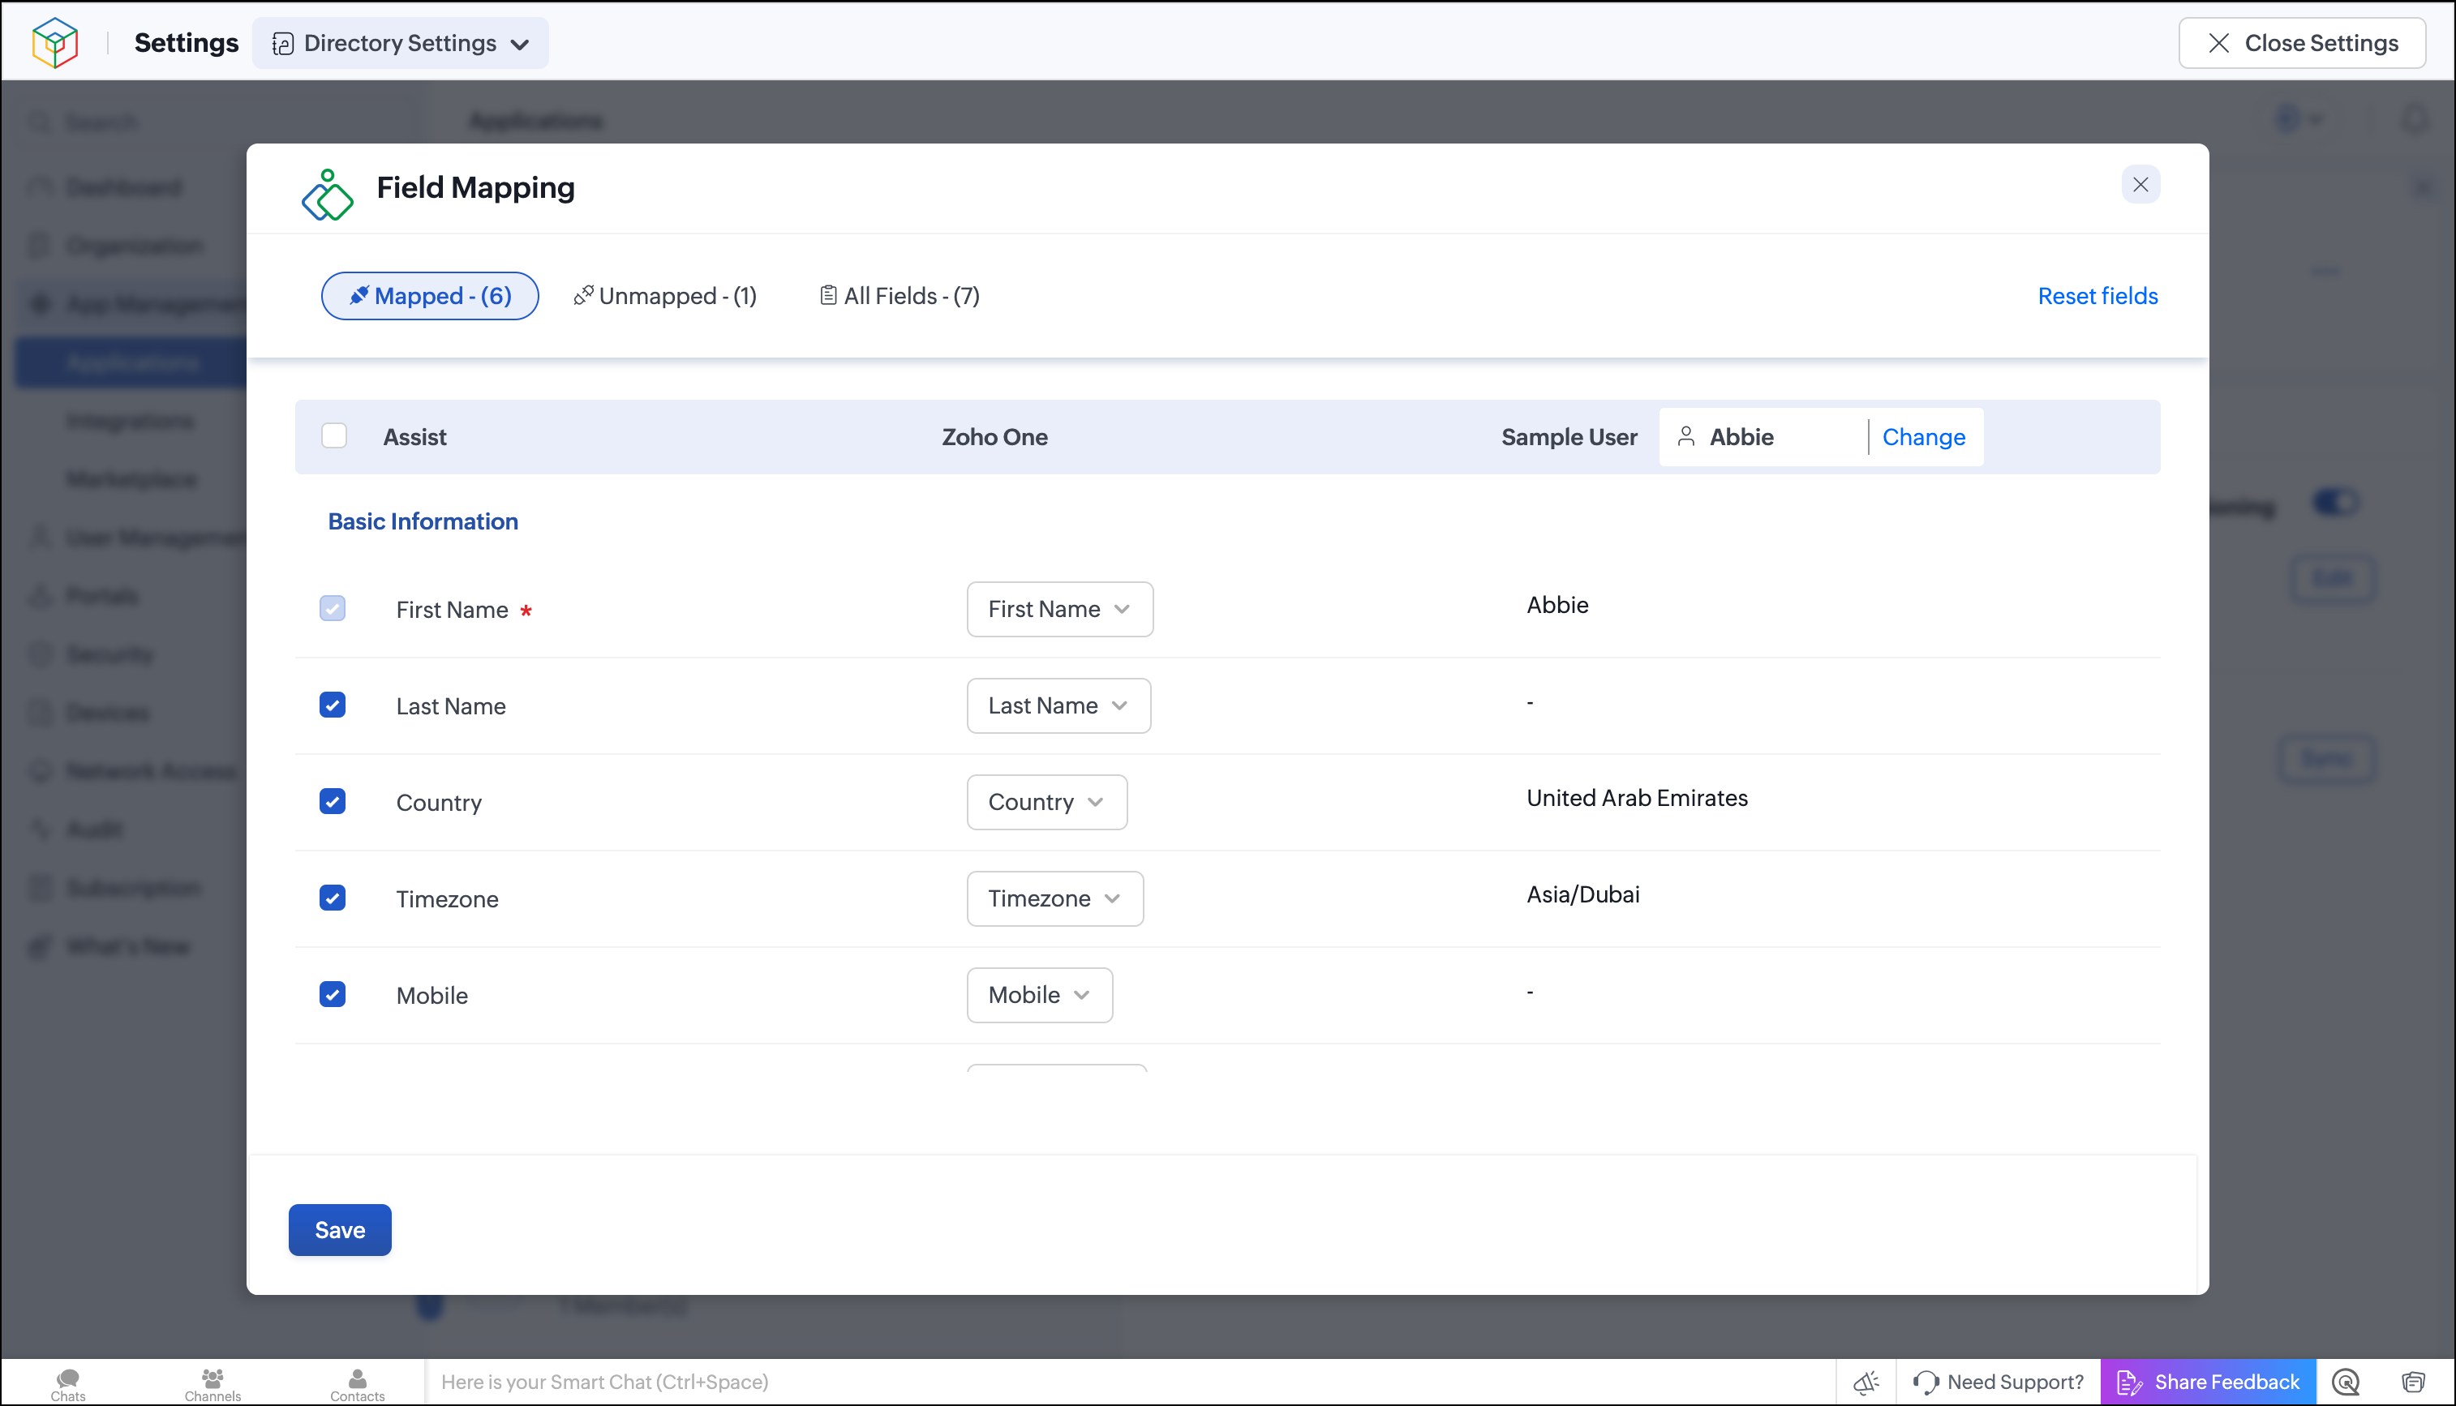2456x1406 pixels.
Task: Click the Zoho One cube logo
Action: click(55, 42)
